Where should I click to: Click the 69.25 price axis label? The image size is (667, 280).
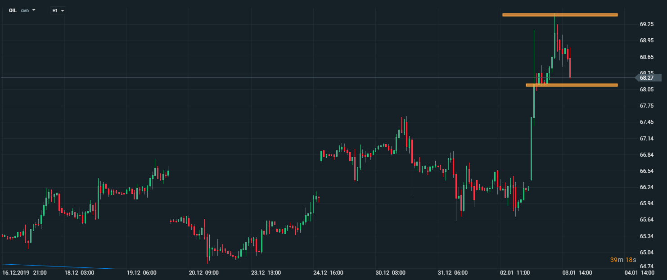647,24
